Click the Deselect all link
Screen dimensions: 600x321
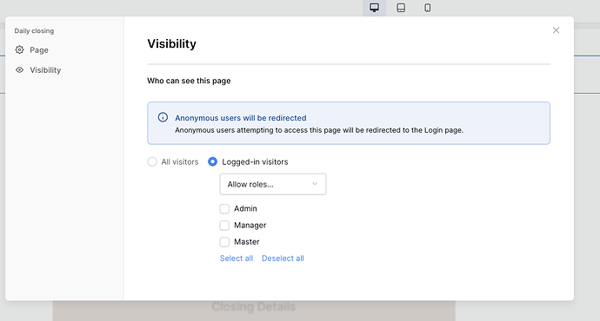(283, 259)
